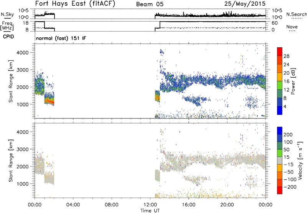
Task: Click the '1000' tick of the velocity panel
Action: pos(22,184)
